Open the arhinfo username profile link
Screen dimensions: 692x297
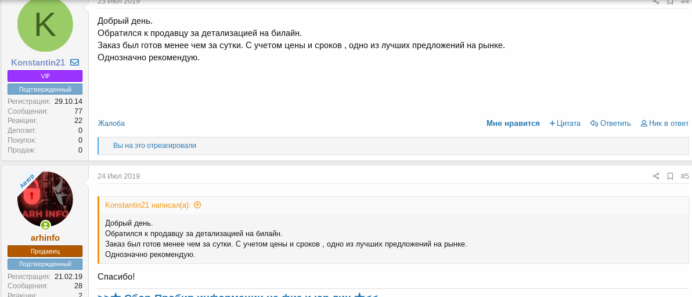pyautogui.click(x=45, y=238)
